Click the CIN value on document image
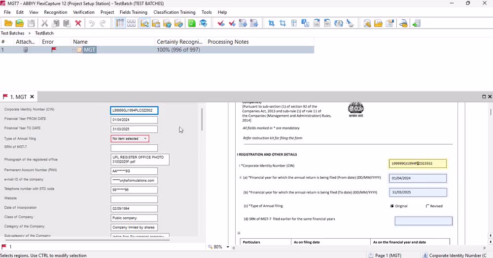Image resolution: width=493 pixels, height=258 pixels. [x=418, y=163]
